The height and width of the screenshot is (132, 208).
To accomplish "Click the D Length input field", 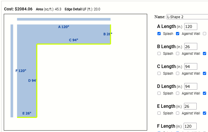I will [191, 86].
